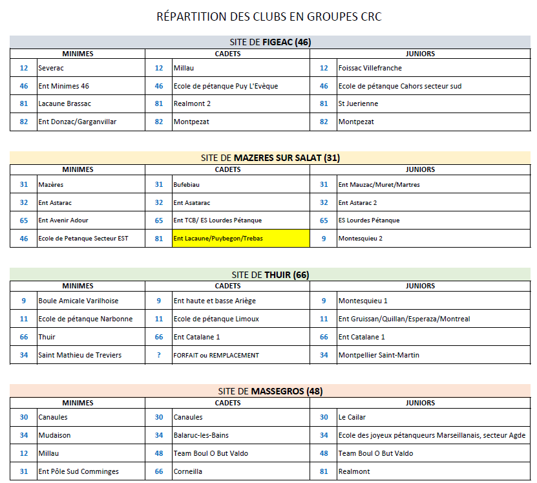The height and width of the screenshot is (483, 537).
Task: Click Ecole de Petanque Secteur EST
Action: point(90,239)
